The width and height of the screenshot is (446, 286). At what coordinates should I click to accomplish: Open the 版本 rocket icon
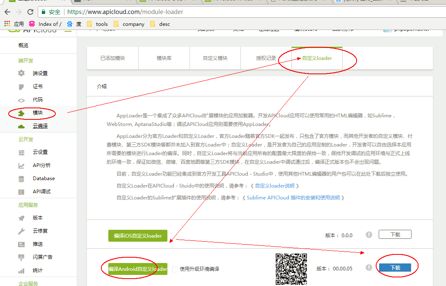[21, 218]
